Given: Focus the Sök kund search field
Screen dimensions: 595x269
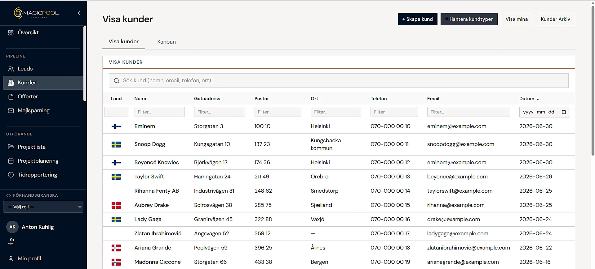Looking at the screenshot, I should pyautogui.click(x=339, y=81).
